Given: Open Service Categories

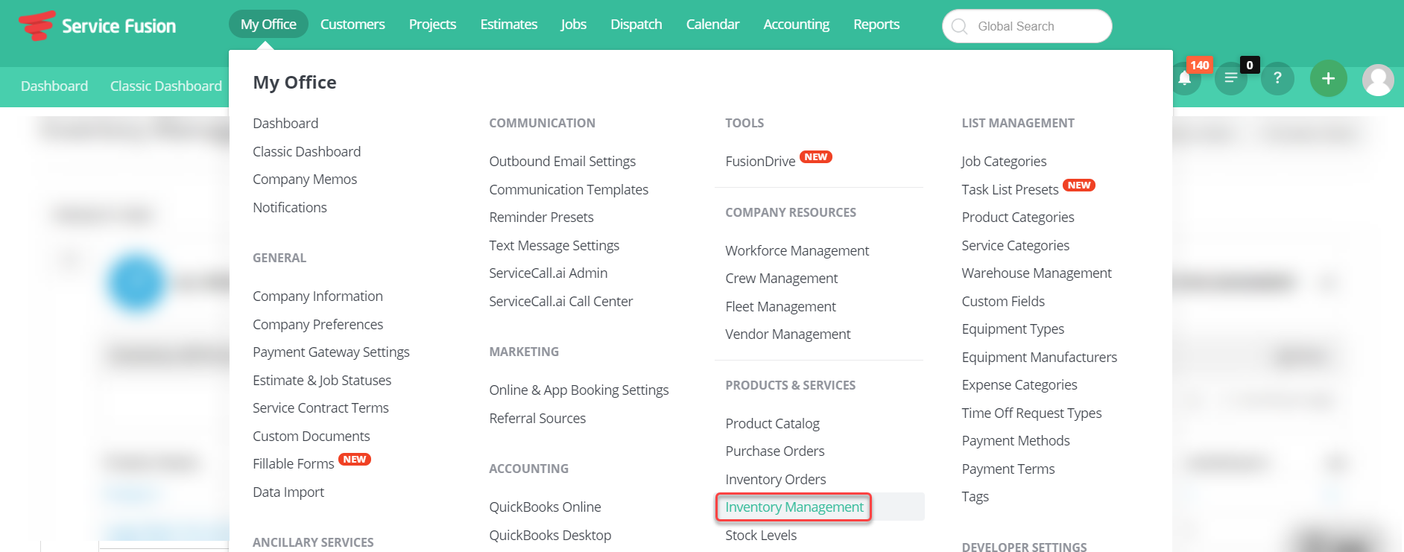Looking at the screenshot, I should point(1015,245).
